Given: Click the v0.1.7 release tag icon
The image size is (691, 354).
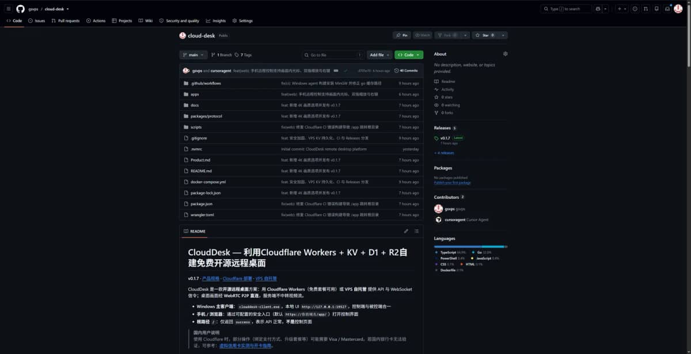Looking at the screenshot, I should pos(436,138).
